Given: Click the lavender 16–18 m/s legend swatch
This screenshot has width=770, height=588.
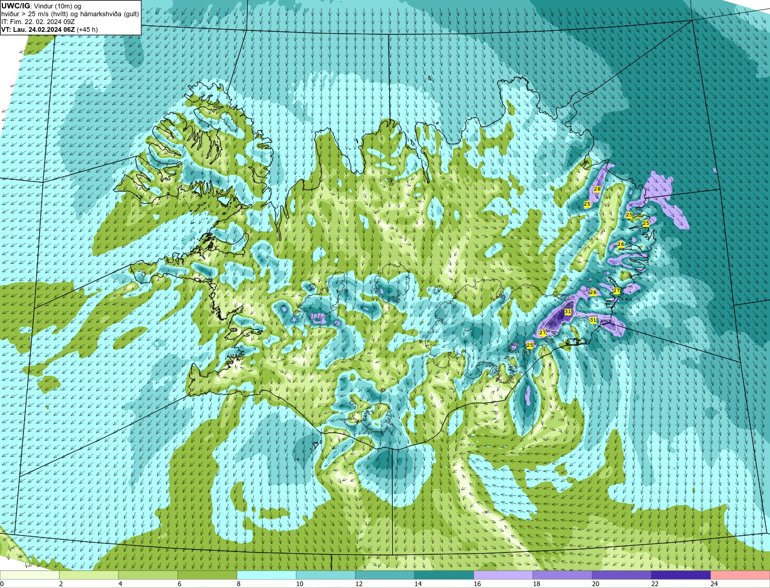Looking at the screenshot, I should [504, 575].
